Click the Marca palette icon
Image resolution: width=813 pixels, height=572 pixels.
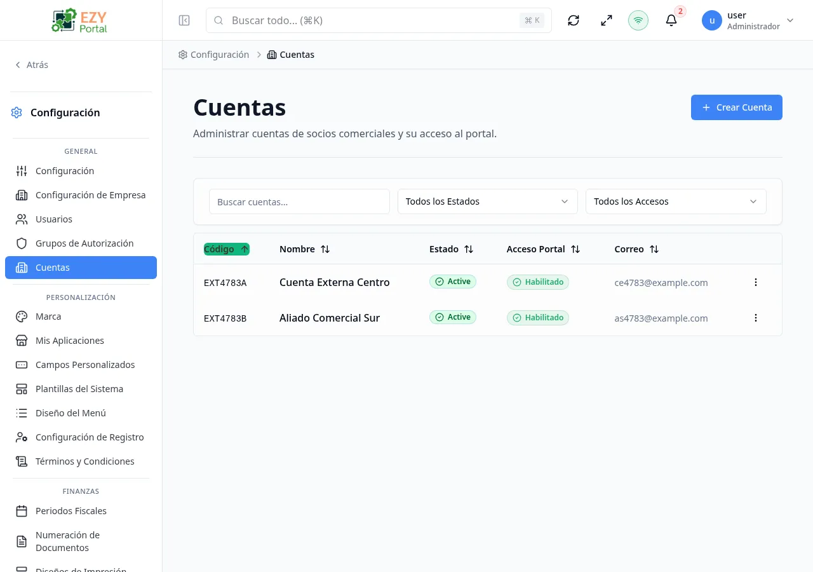22,317
